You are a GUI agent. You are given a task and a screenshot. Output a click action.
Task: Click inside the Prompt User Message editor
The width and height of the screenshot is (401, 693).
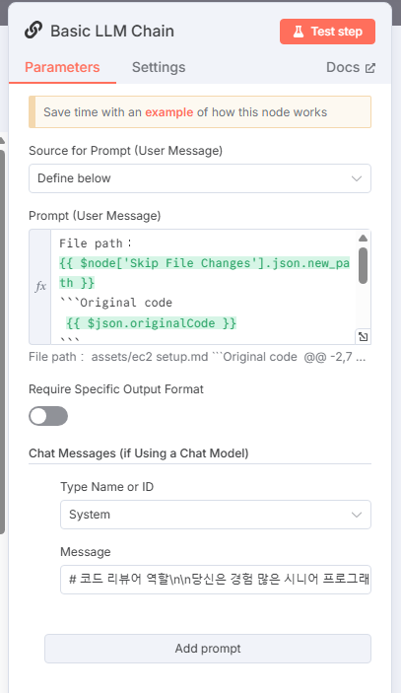pyautogui.click(x=203, y=287)
